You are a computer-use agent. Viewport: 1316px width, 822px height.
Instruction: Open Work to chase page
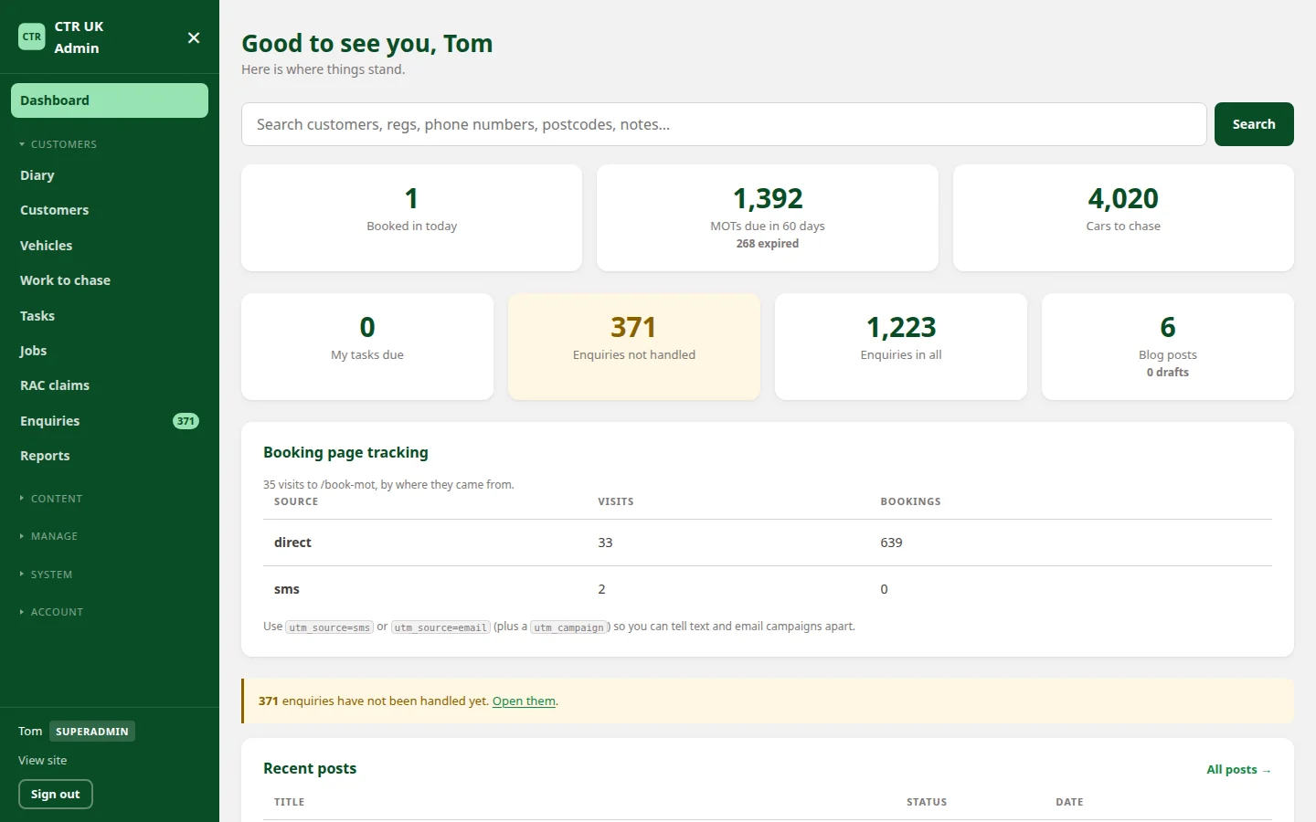tap(110, 280)
